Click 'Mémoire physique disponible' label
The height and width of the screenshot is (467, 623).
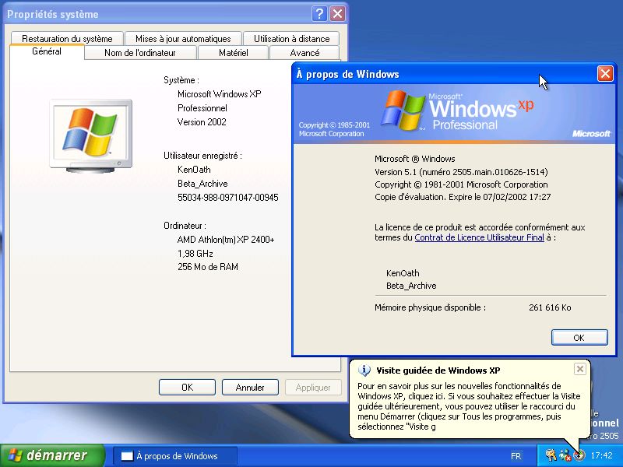click(x=430, y=307)
